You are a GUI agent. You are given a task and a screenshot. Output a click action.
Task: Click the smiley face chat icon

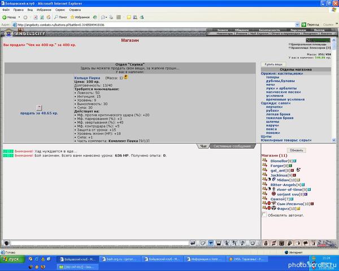coord(253,243)
